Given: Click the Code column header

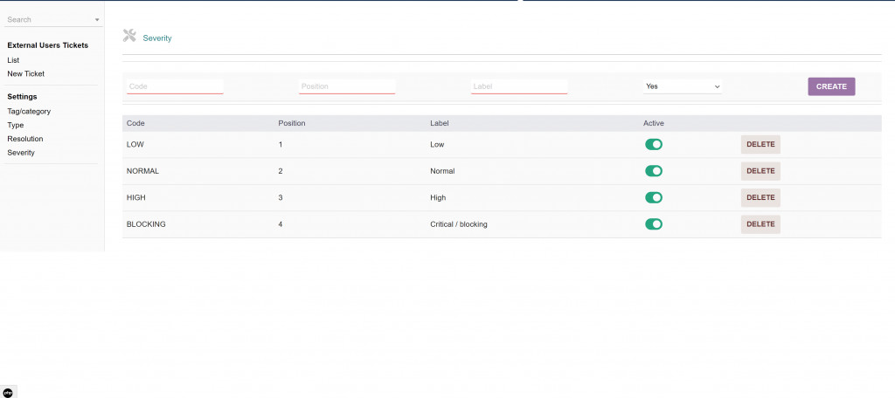Looking at the screenshot, I should (x=135, y=123).
